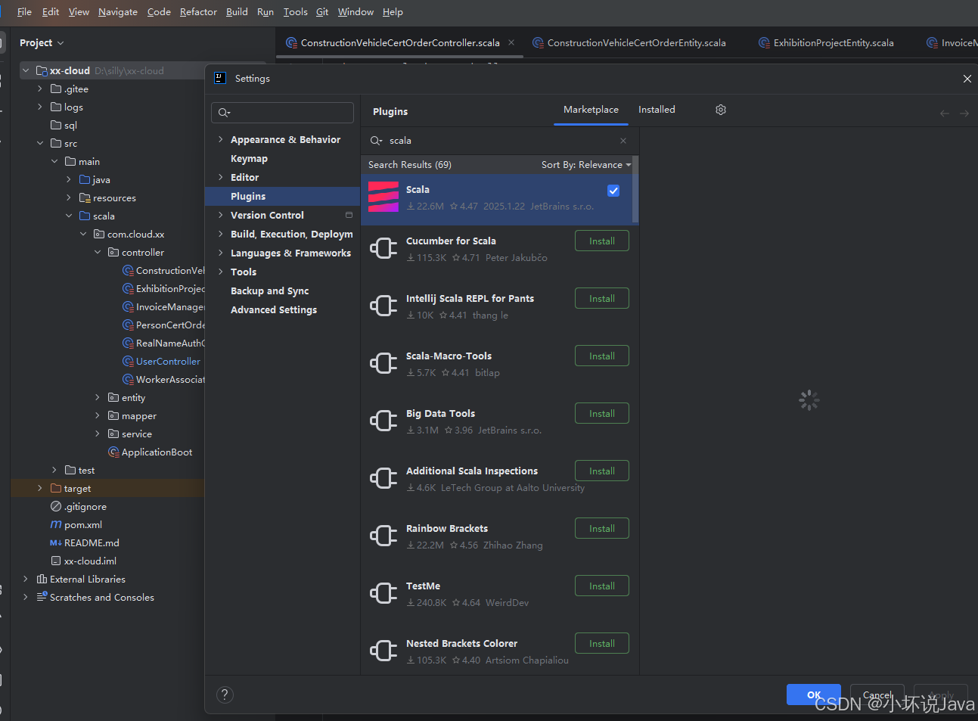Expand Languages & Frameworks settings
Image resolution: width=978 pixels, height=721 pixels.
(x=220, y=253)
